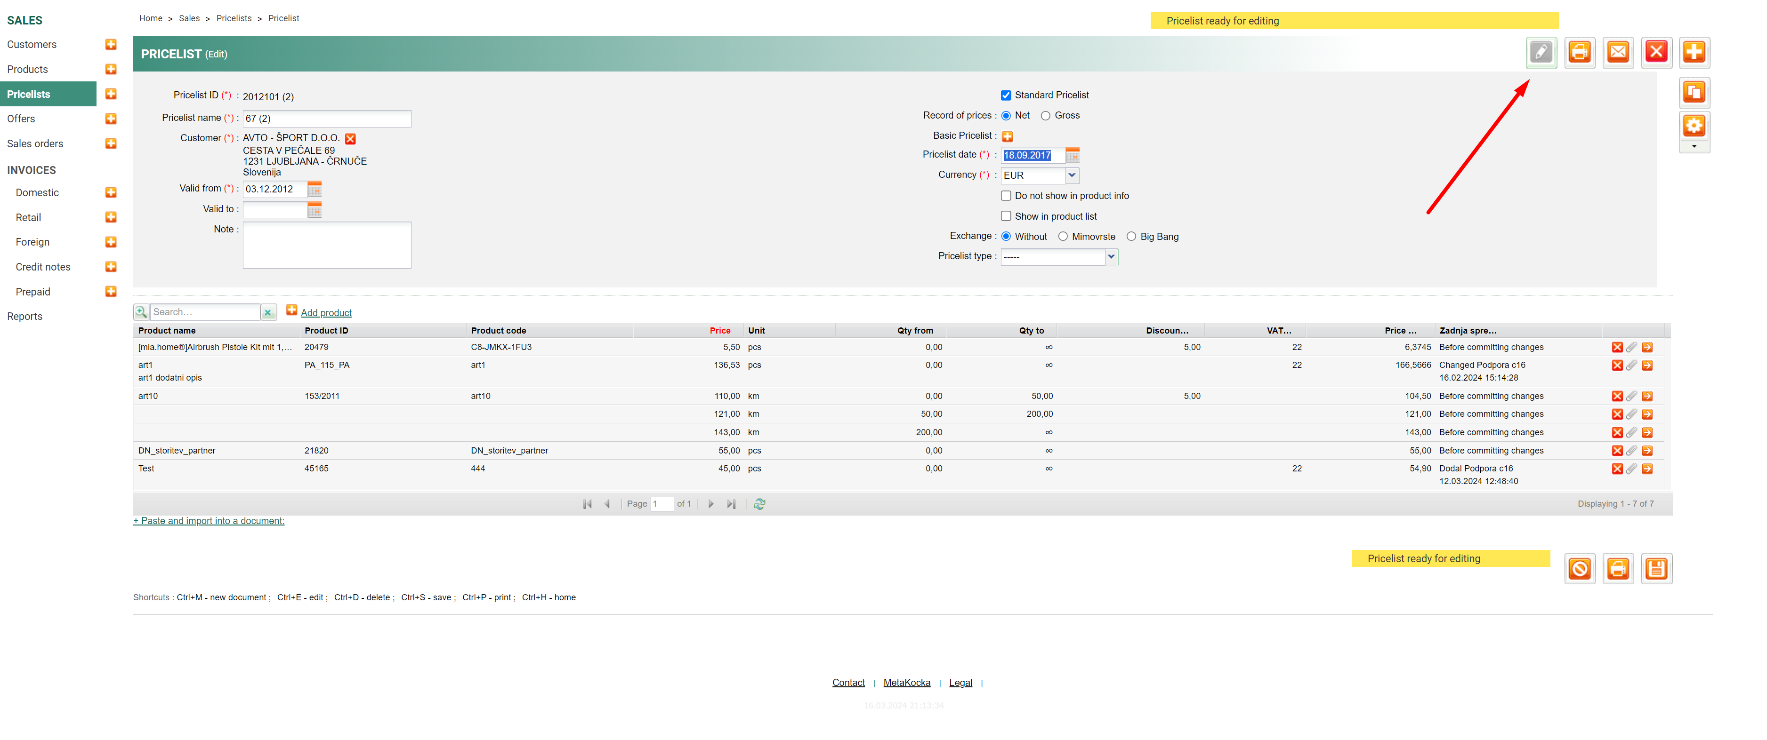Delete the Test product row

point(1617,469)
